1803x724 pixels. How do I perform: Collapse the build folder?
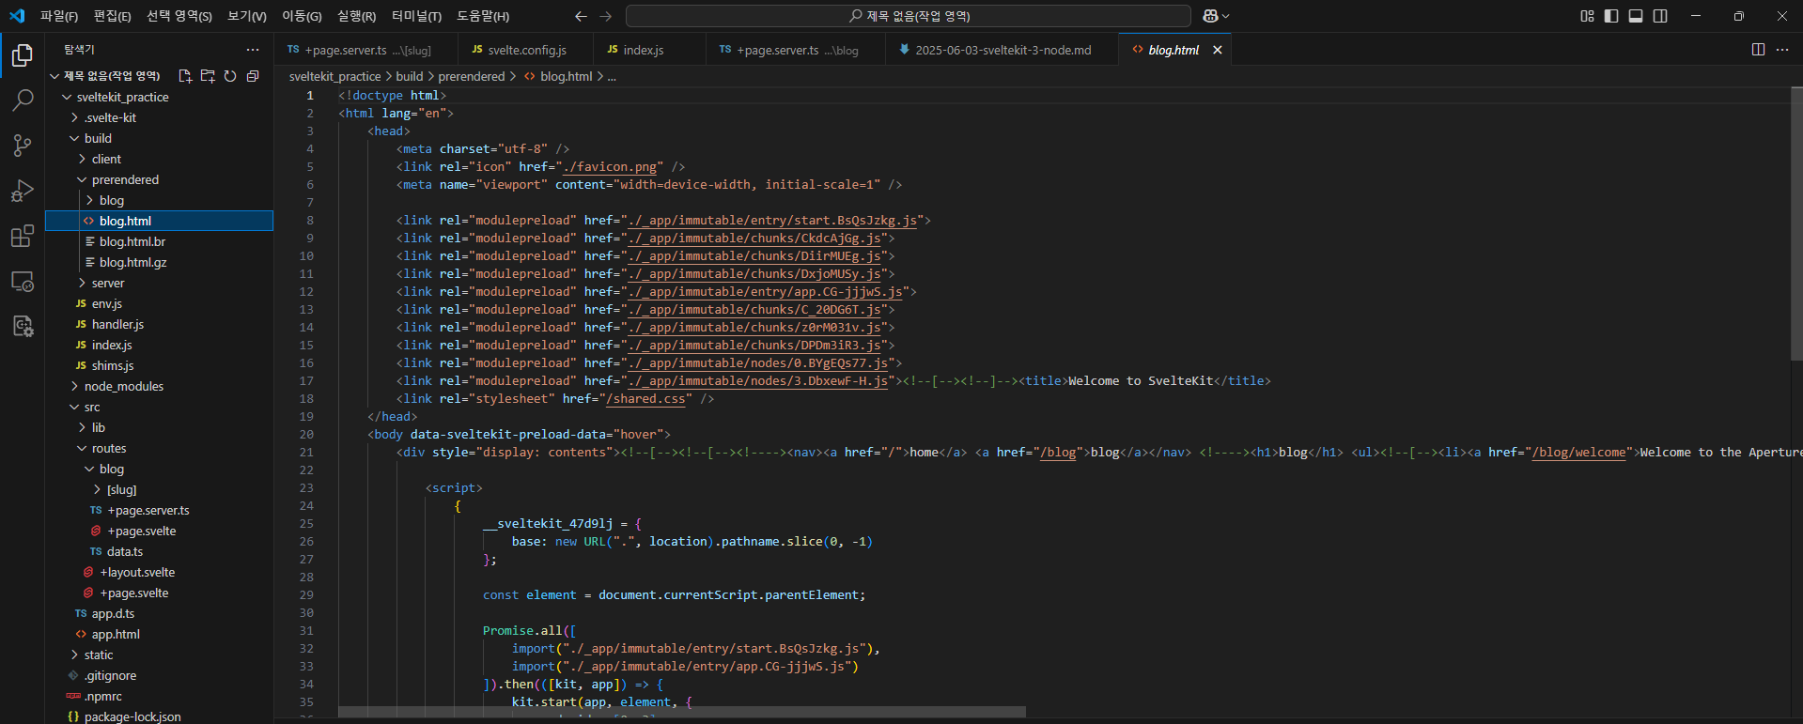tap(74, 138)
